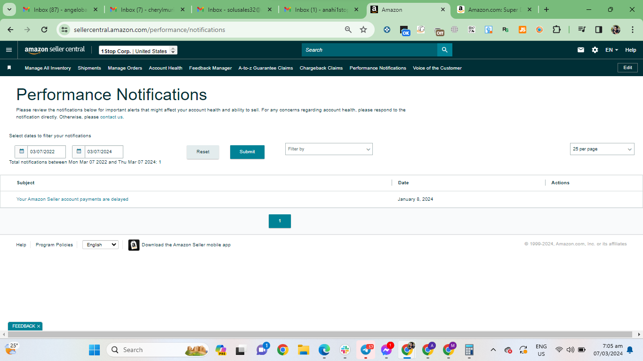The width and height of the screenshot is (643, 361).
Task: Click the RS extension icon
Action: click(x=506, y=30)
